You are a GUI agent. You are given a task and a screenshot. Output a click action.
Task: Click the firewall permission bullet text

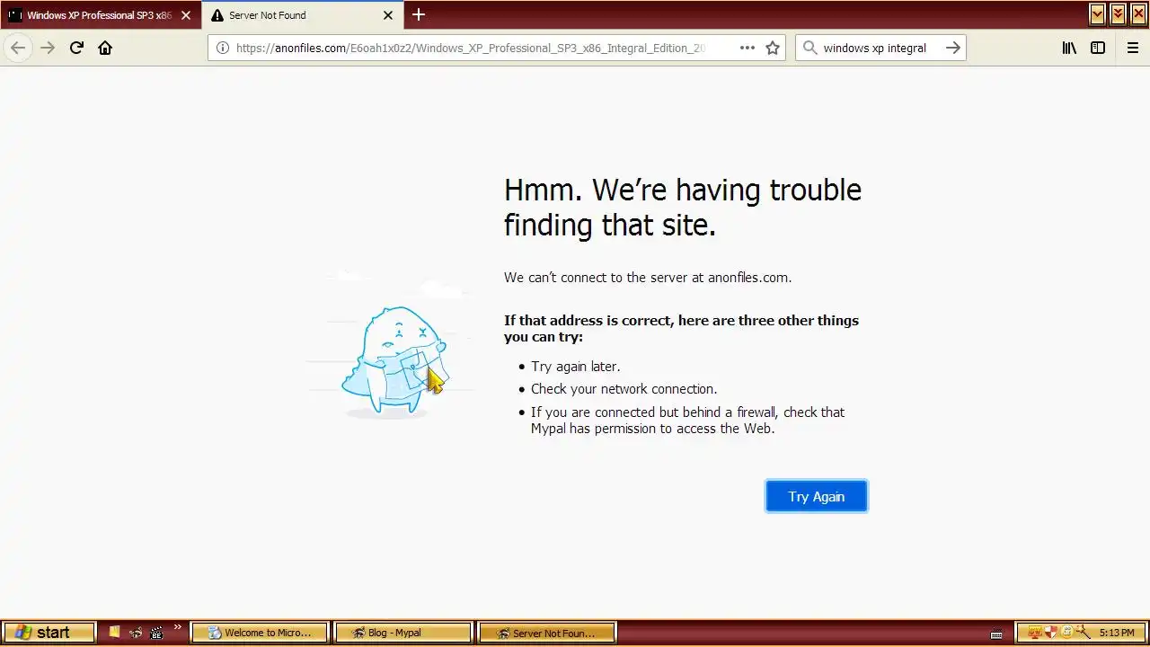coord(687,421)
